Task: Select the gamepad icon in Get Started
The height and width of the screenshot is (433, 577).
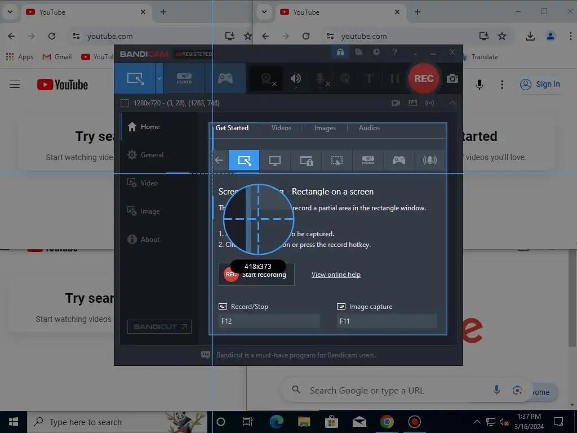Action: (x=398, y=161)
